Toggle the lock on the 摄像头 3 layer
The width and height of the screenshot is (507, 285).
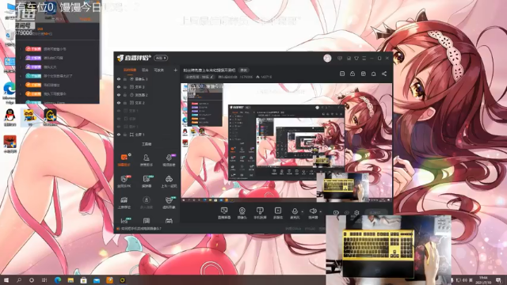click(x=125, y=79)
